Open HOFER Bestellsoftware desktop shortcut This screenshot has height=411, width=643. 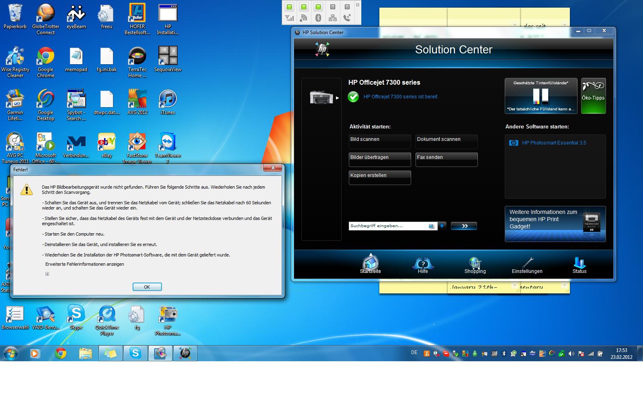[137, 19]
